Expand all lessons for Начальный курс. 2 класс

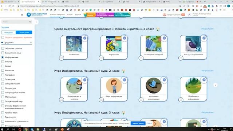[207, 71]
